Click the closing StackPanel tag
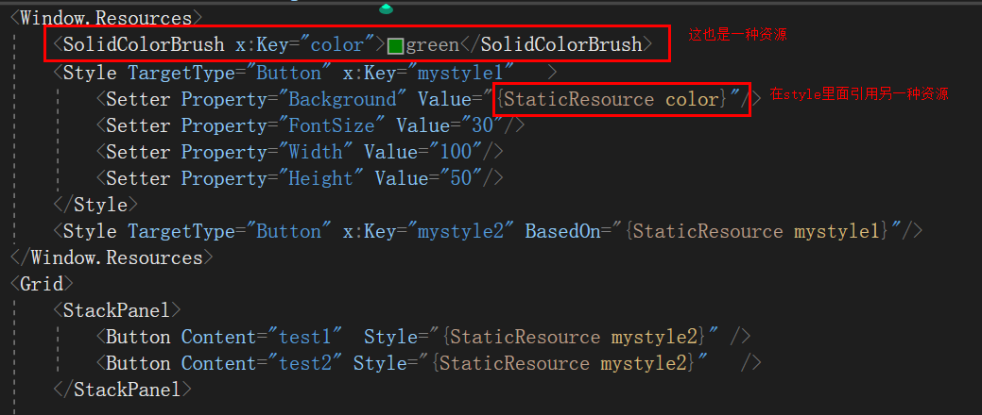The height and width of the screenshot is (415, 982). pos(123,390)
